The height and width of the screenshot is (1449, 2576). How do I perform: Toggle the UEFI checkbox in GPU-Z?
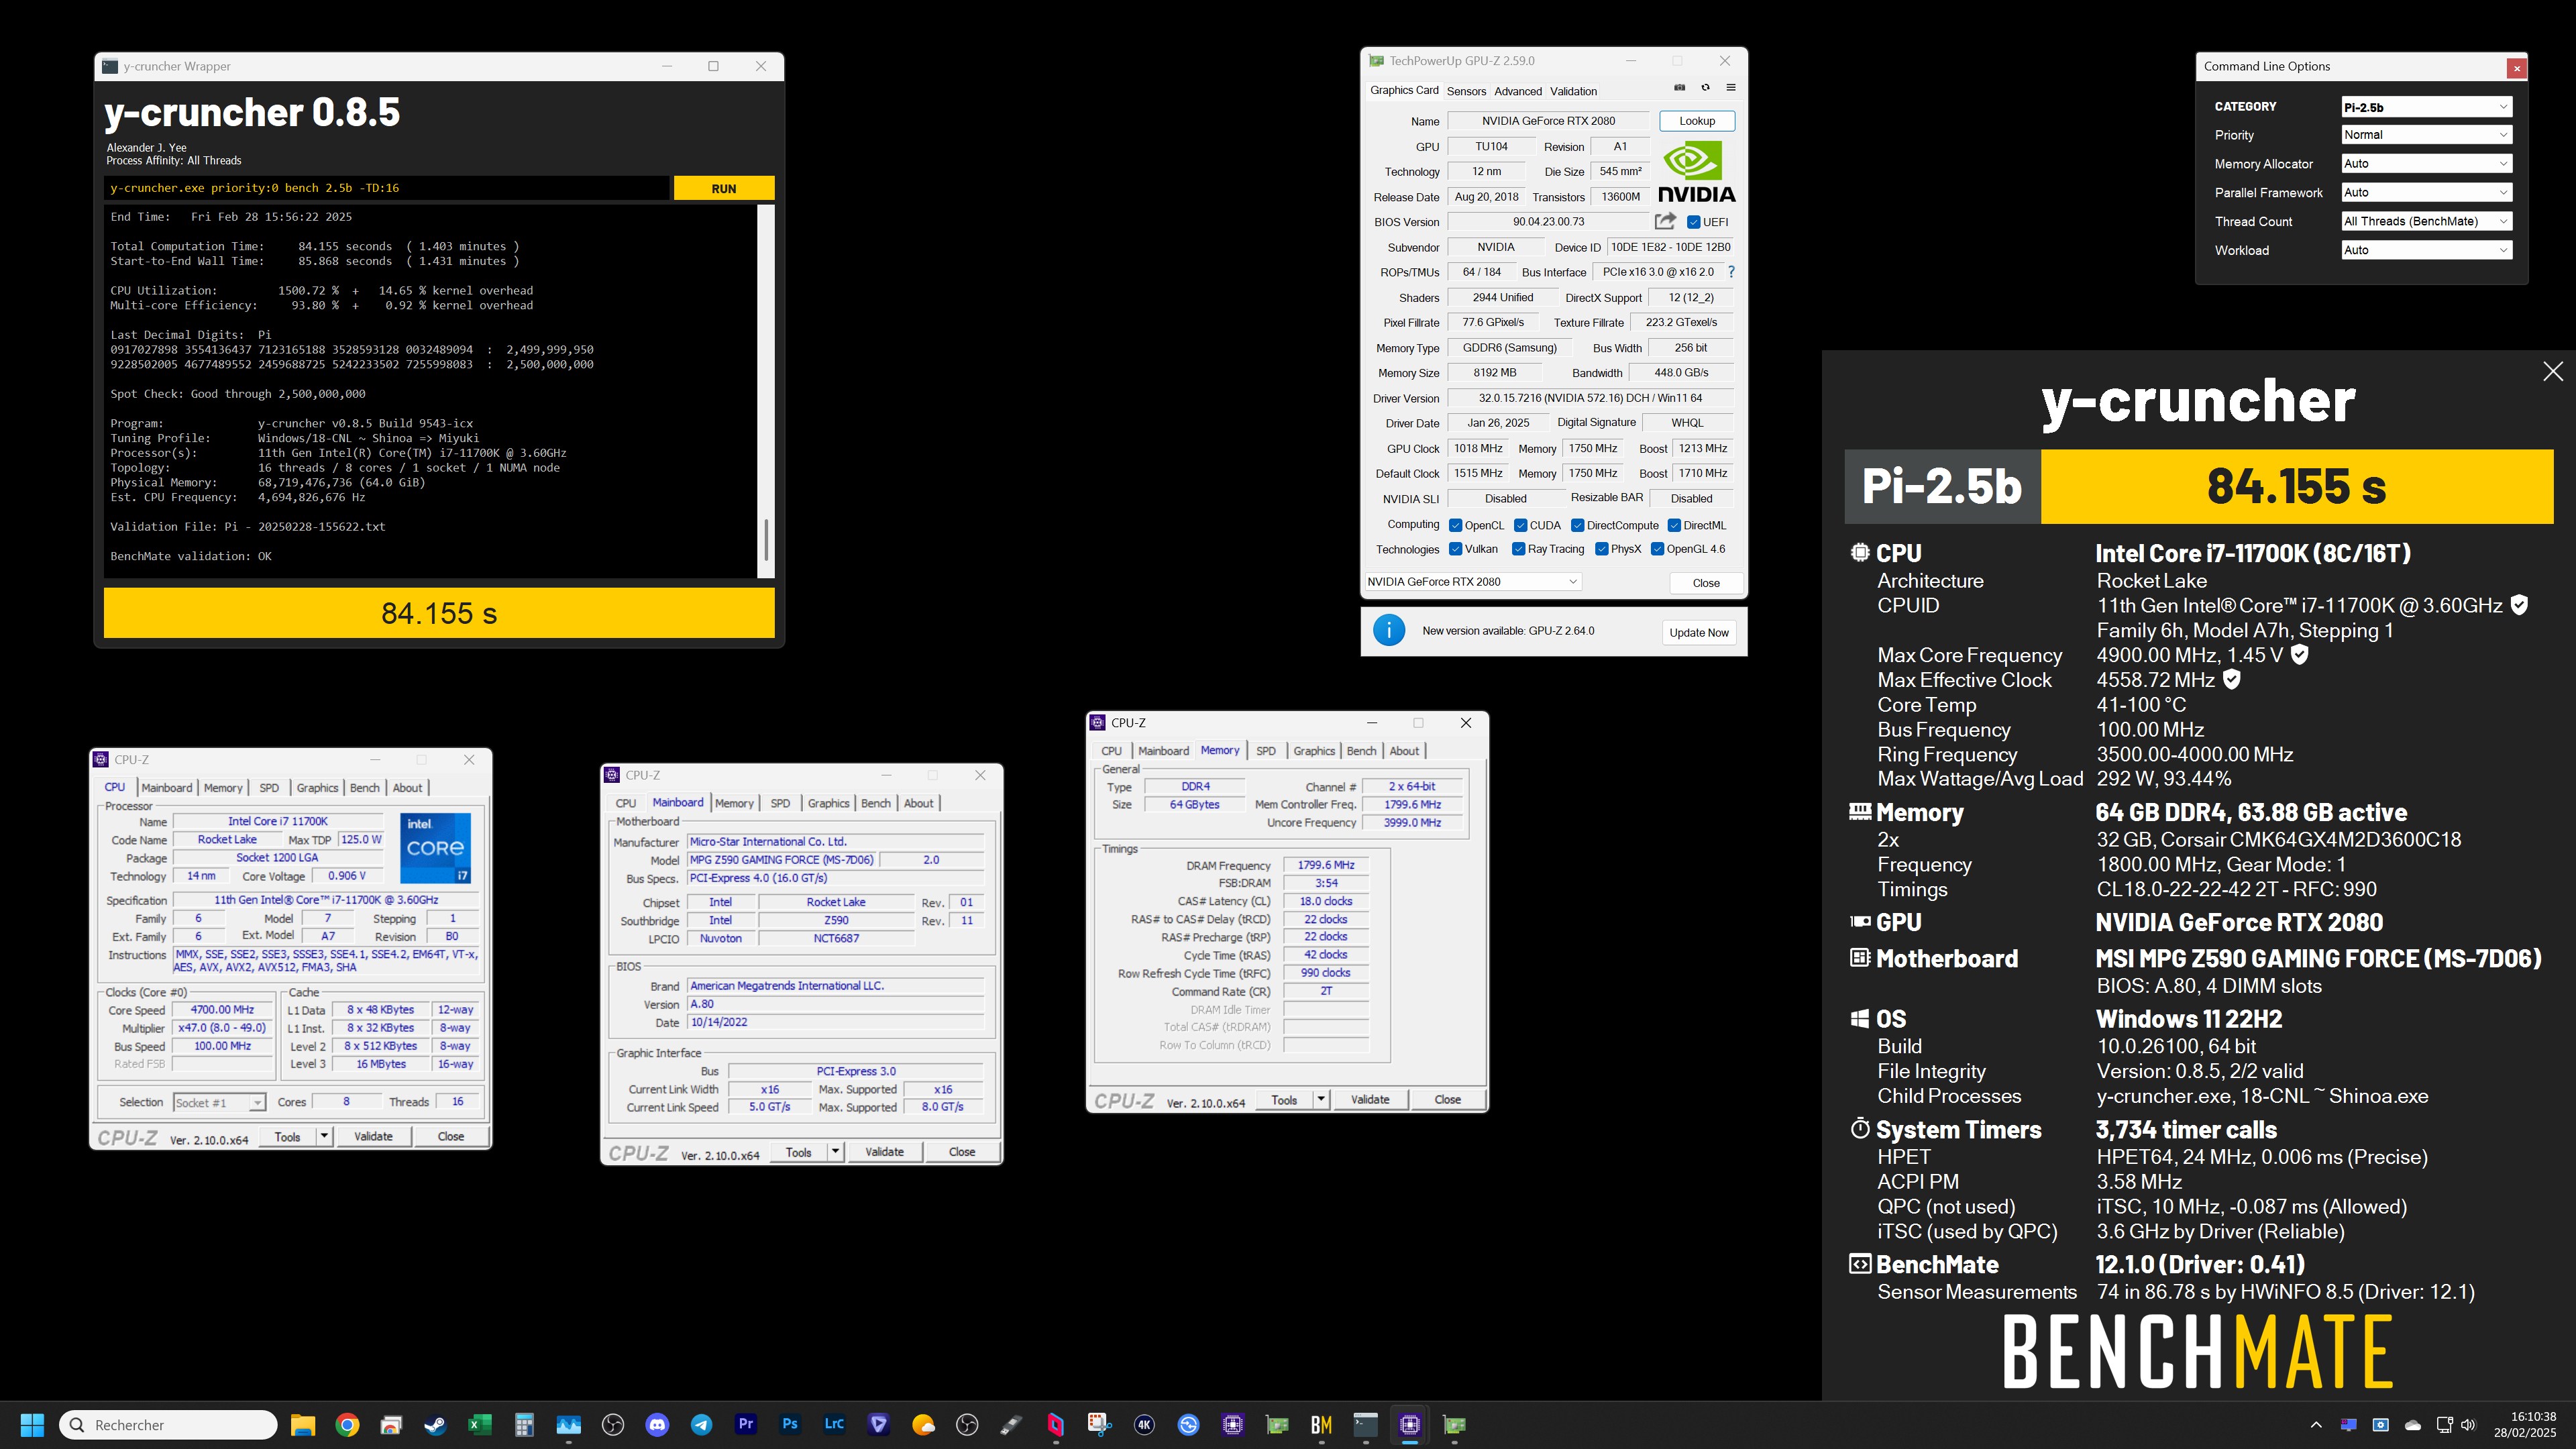[x=1693, y=222]
